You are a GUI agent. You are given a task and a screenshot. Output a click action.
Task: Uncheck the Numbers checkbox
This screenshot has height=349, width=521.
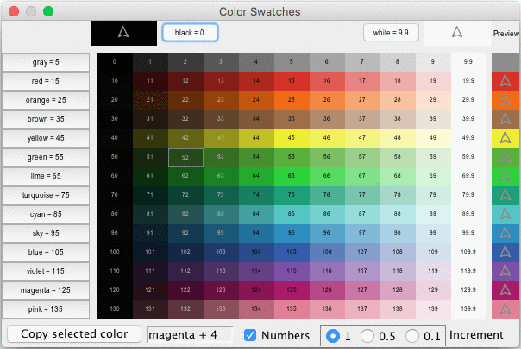250,334
